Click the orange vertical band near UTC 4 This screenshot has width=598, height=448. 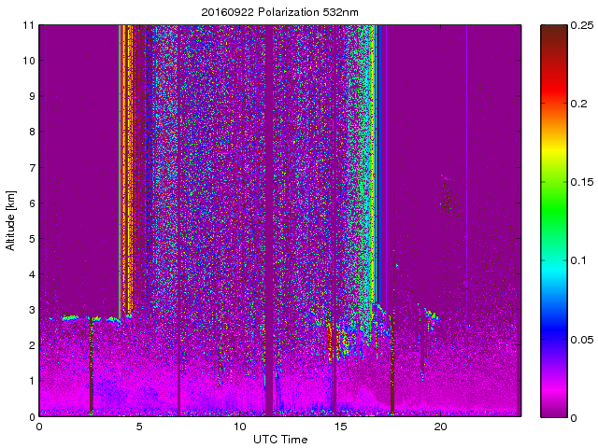(124, 168)
